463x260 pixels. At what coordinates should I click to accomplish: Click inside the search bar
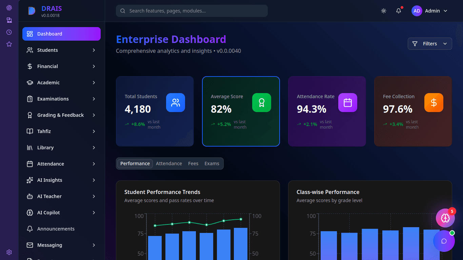(192, 10)
